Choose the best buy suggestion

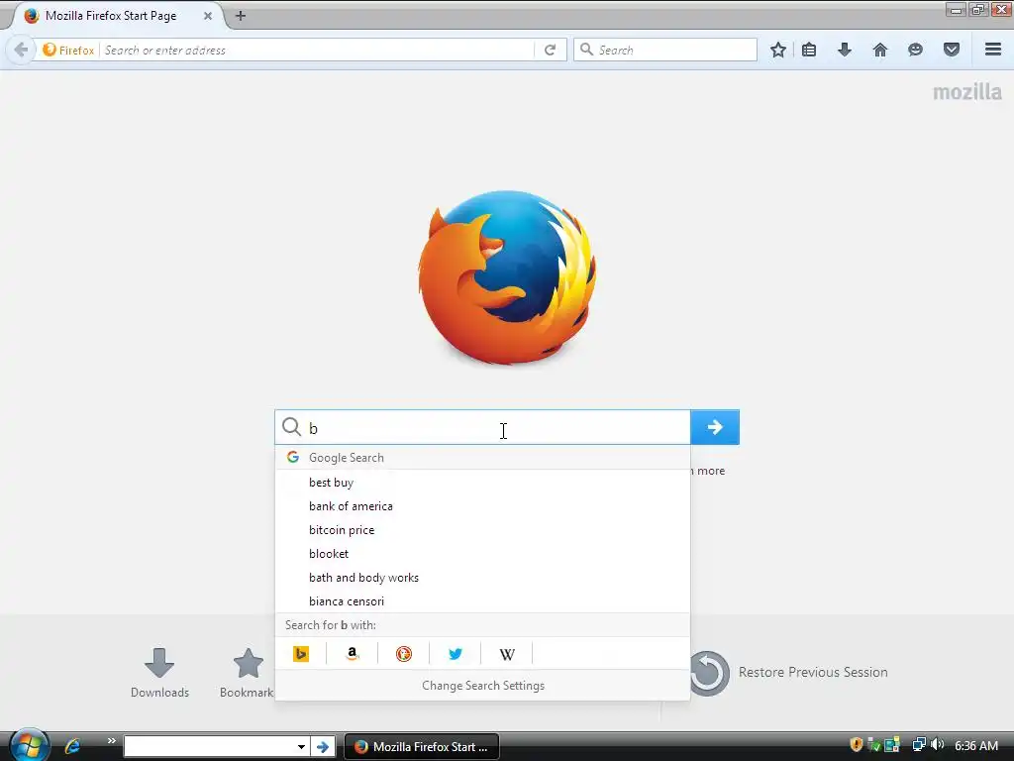click(482, 483)
